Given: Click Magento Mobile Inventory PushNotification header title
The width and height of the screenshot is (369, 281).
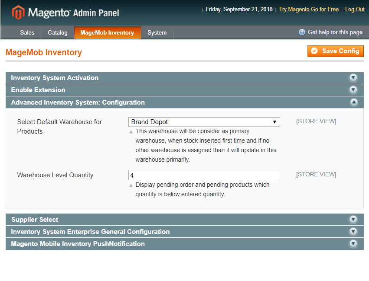Looking at the screenshot, I should click(78, 244).
